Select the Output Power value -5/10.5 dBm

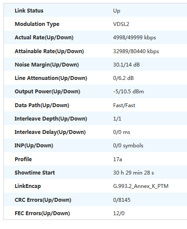pyautogui.click(x=128, y=92)
